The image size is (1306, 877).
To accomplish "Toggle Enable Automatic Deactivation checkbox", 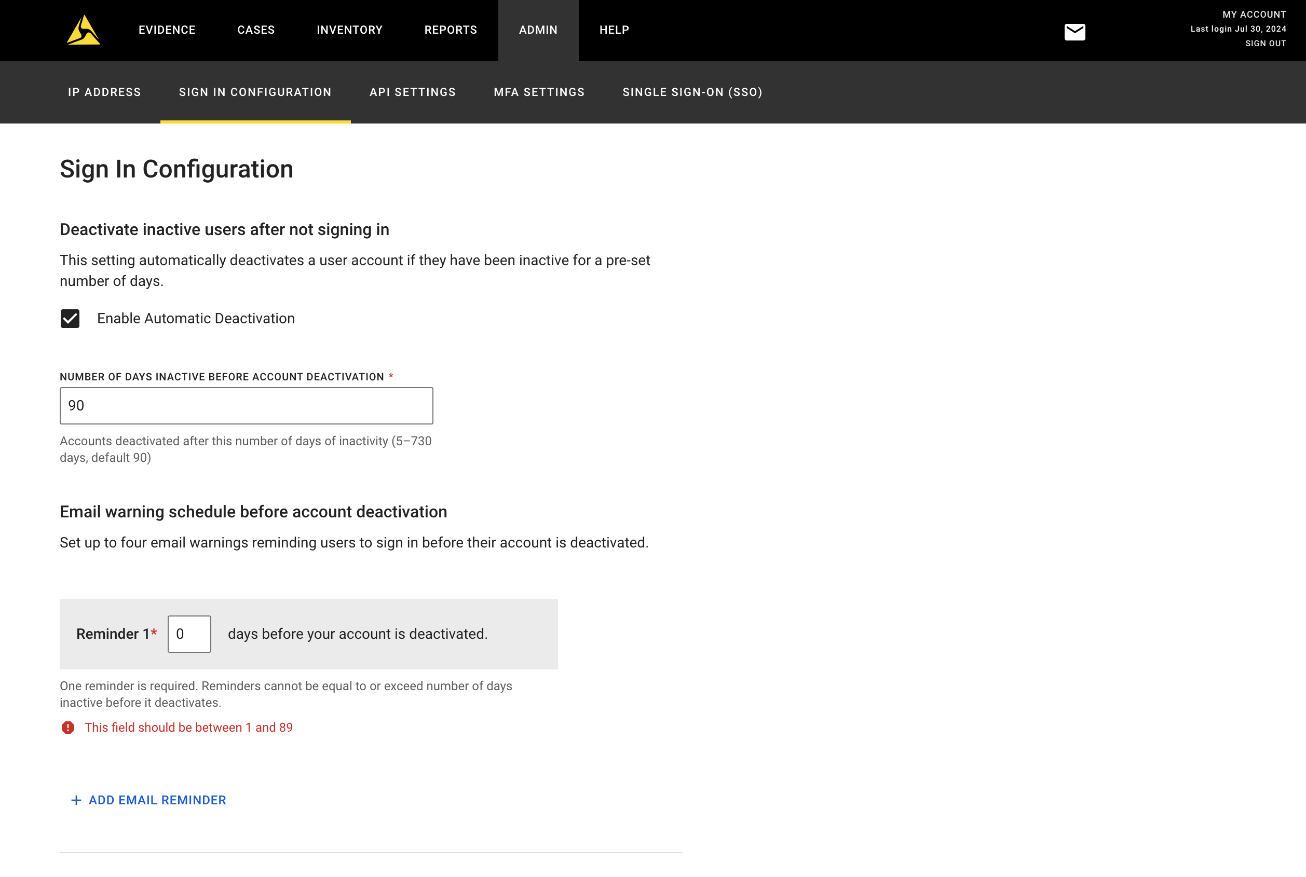I will (70, 318).
